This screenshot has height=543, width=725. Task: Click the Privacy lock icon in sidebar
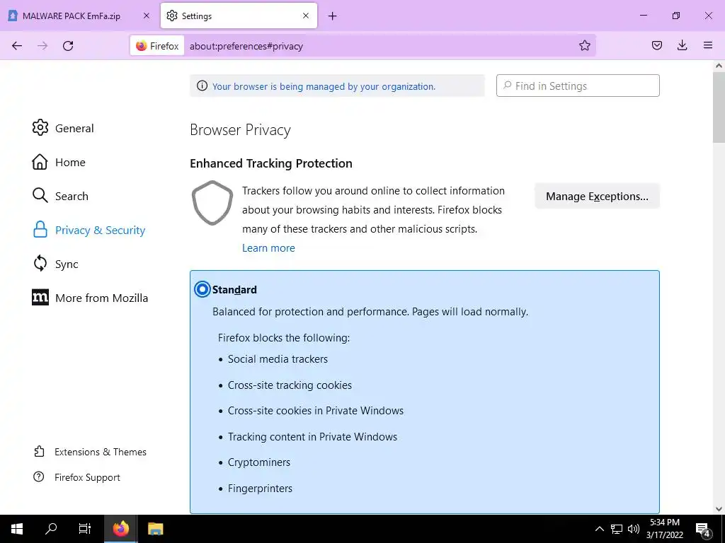[x=40, y=230]
